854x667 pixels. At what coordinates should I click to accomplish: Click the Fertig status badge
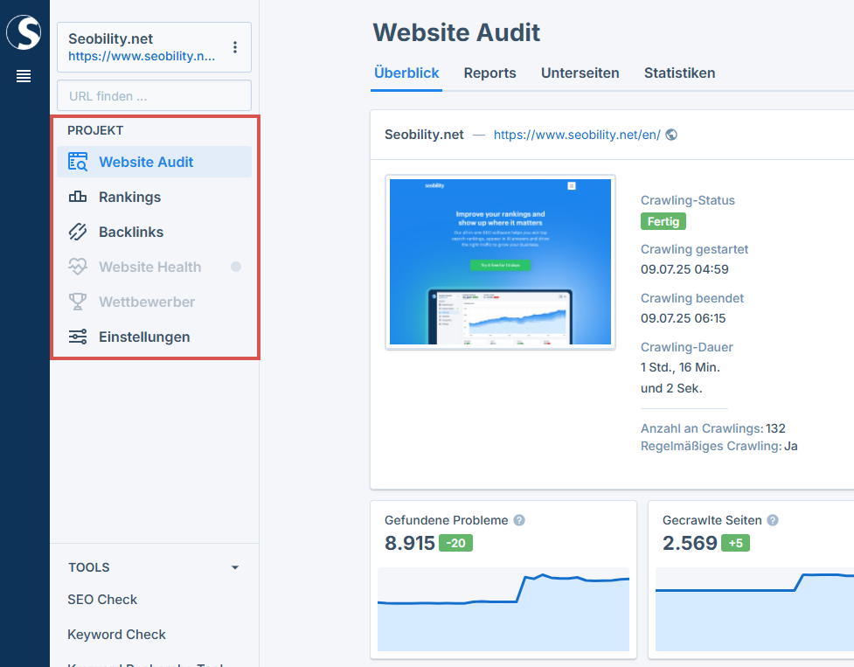coord(663,222)
